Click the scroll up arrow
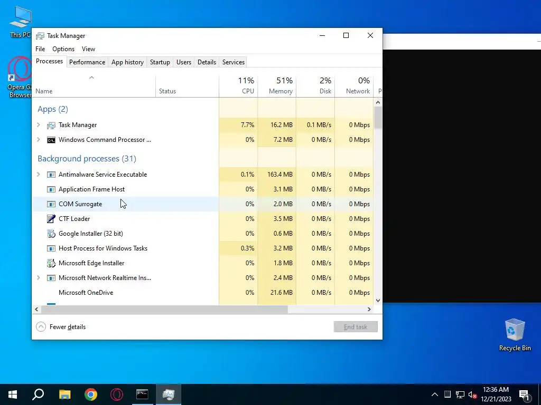This screenshot has width=541, height=405. (378, 102)
